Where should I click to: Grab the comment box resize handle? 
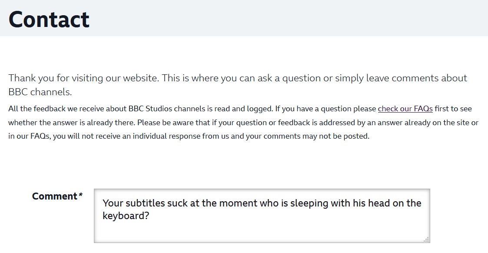click(427, 239)
